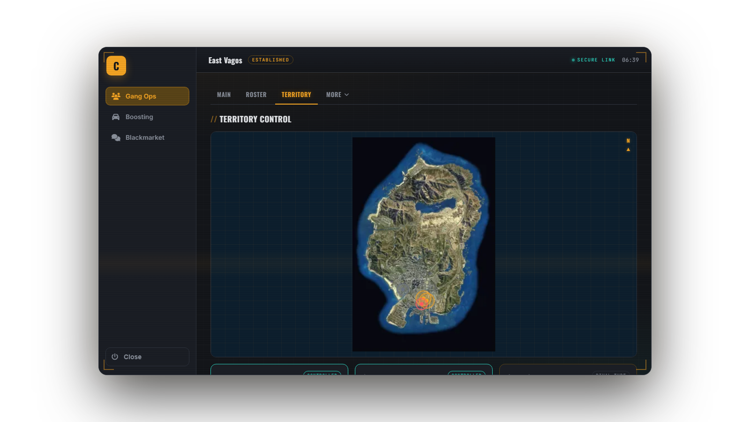
Task: Switch to the ROSTER tab
Action: click(x=256, y=95)
